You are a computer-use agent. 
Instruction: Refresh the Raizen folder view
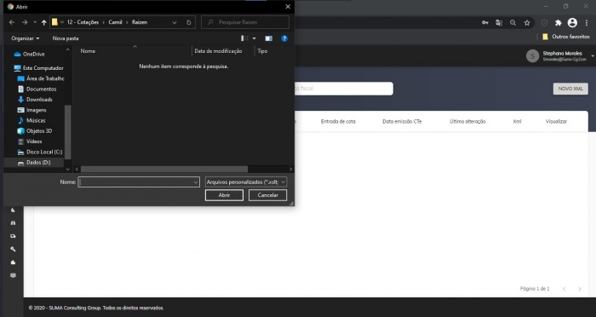[188, 22]
